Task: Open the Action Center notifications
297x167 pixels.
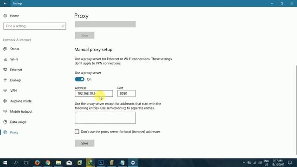Action: pos(290,163)
